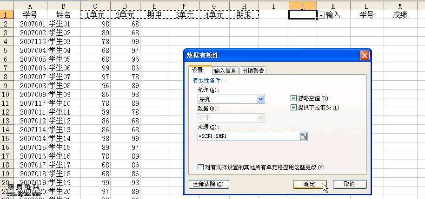
Task: Click the cell 学生15
Action: point(64,147)
